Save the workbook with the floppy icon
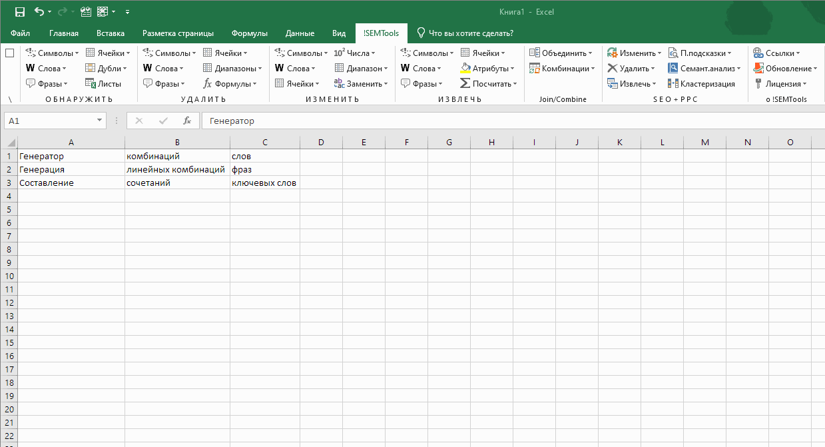 pos(19,11)
